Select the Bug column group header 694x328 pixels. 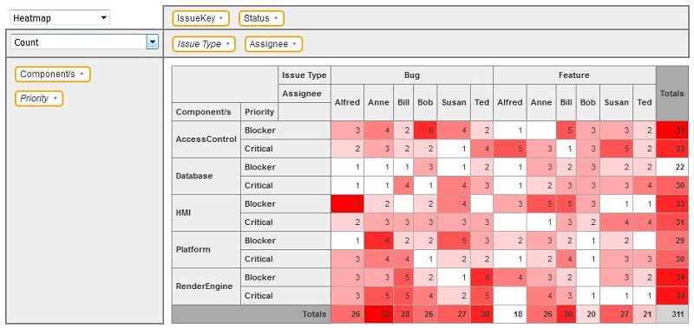[x=412, y=75]
